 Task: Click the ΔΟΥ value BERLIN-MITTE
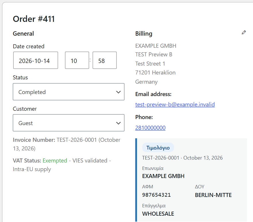click(x=213, y=195)
